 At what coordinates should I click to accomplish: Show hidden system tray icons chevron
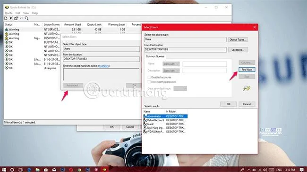point(248,170)
